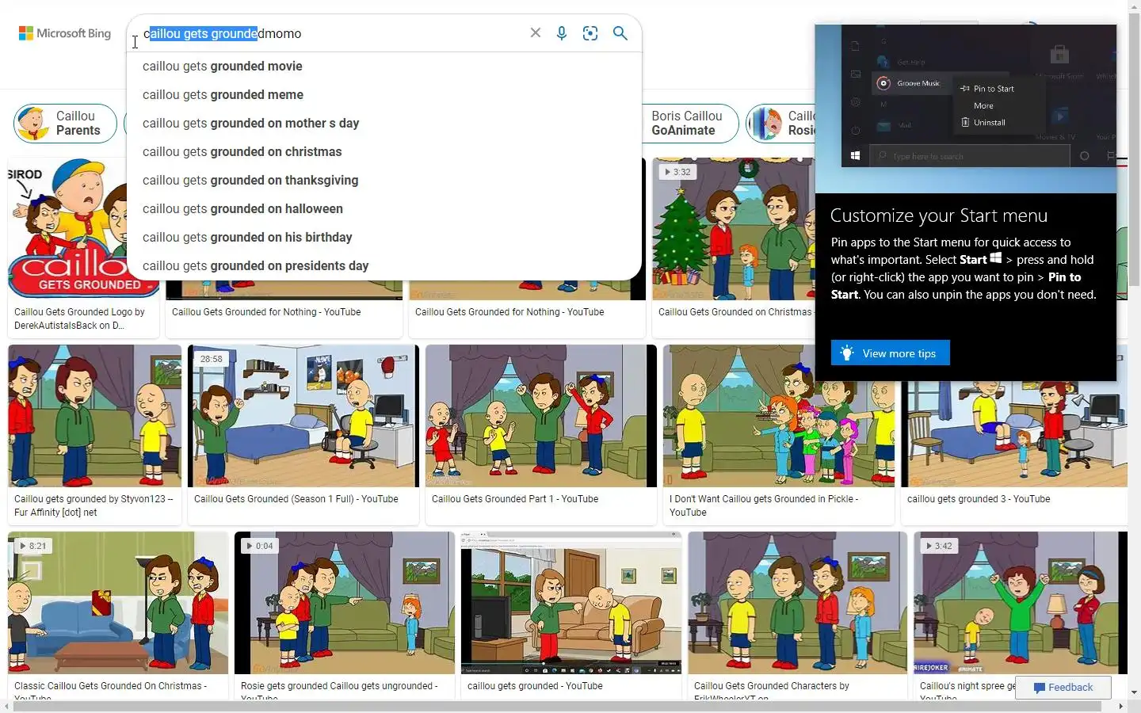The width and height of the screenshot is (1141, 713).
Task: Open the Feedback button
Action: 1063,688
